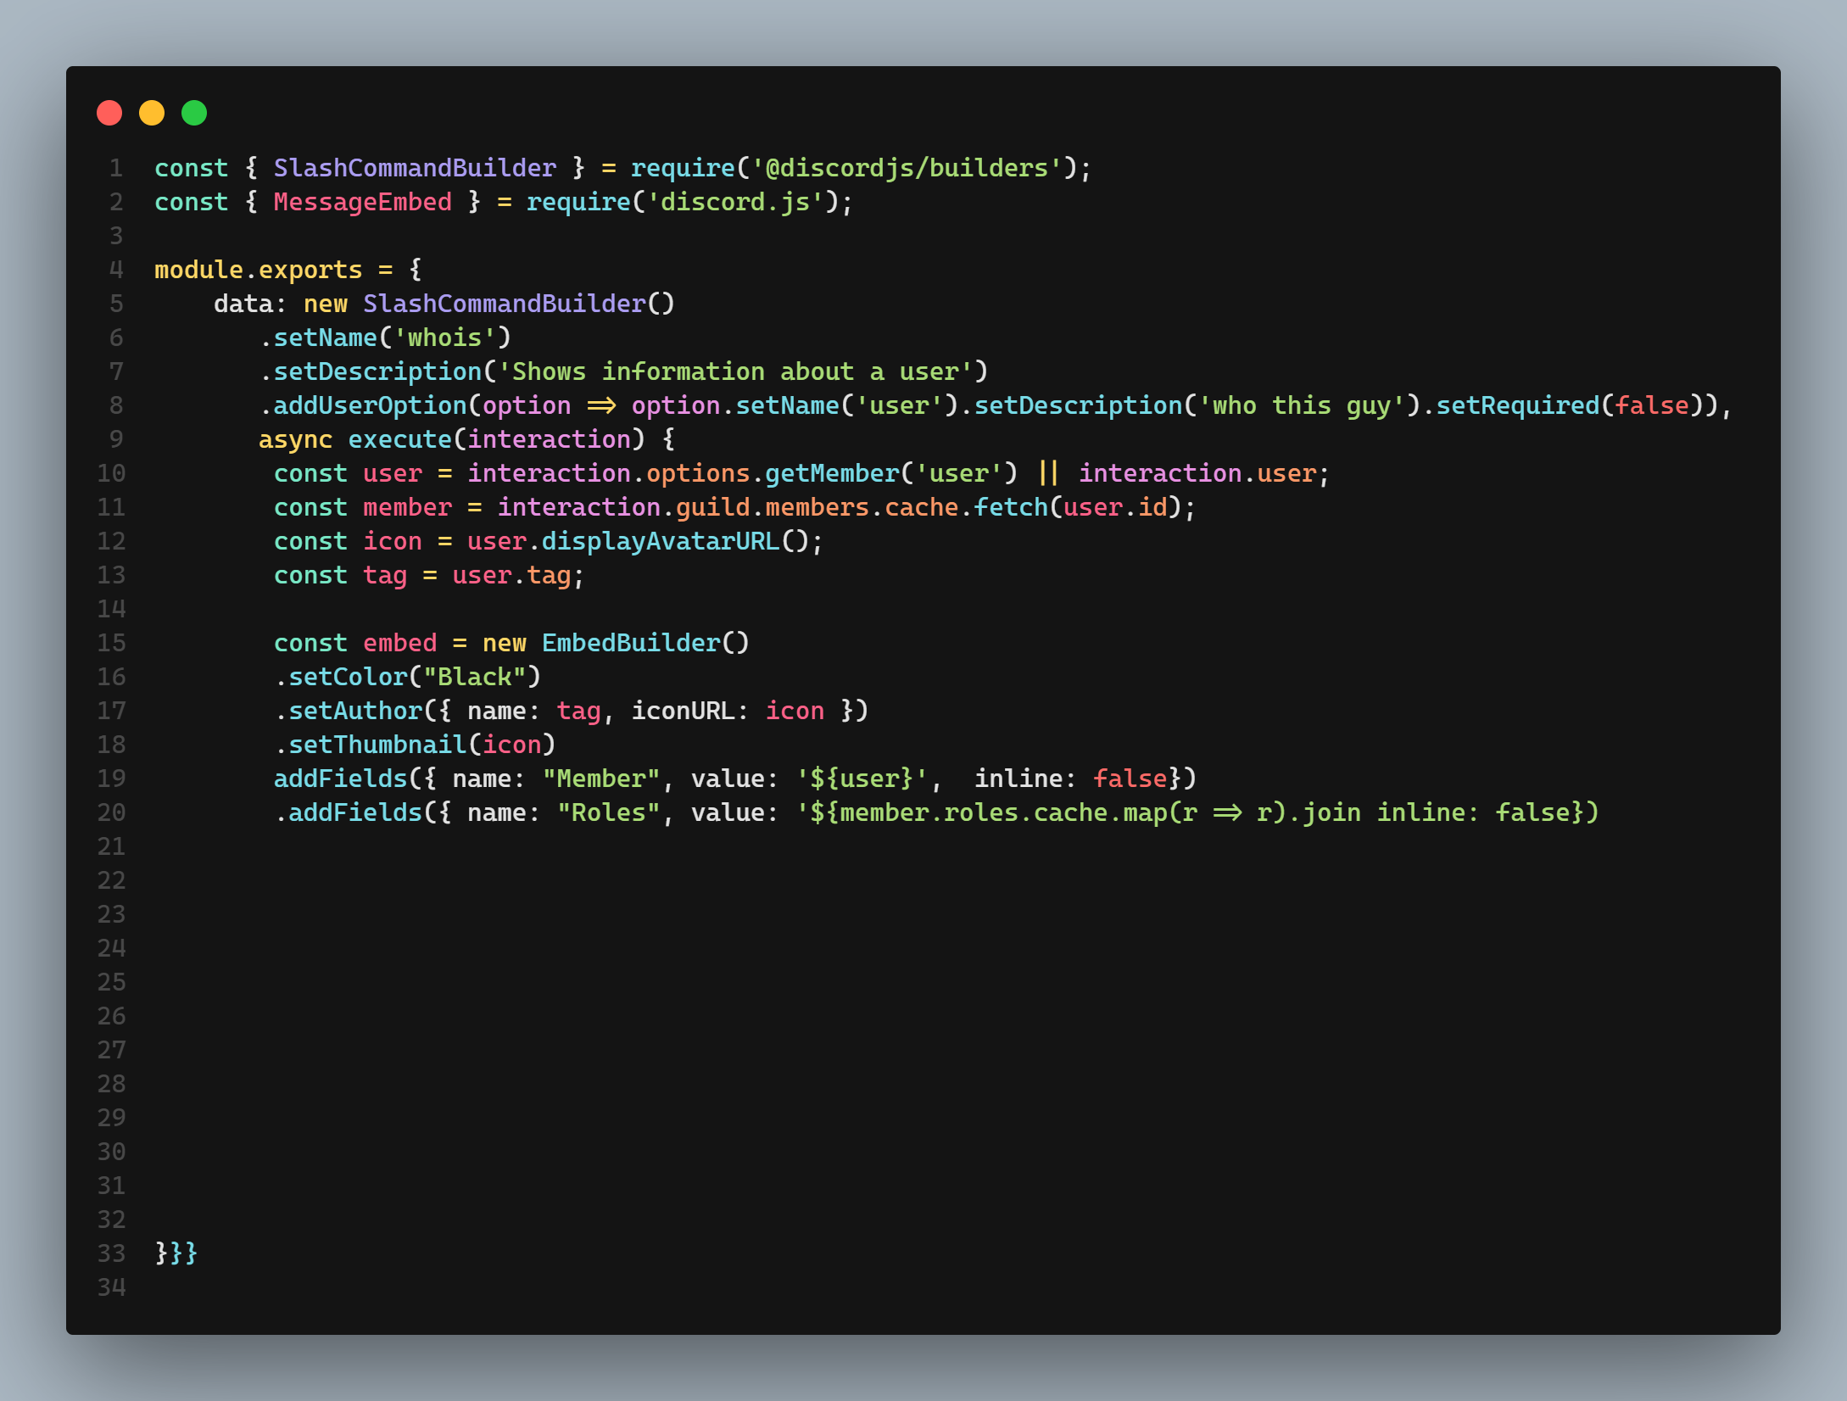
Task: Click line number 14 in gutter
Action: pyautogui.click(x=111, y=609)
